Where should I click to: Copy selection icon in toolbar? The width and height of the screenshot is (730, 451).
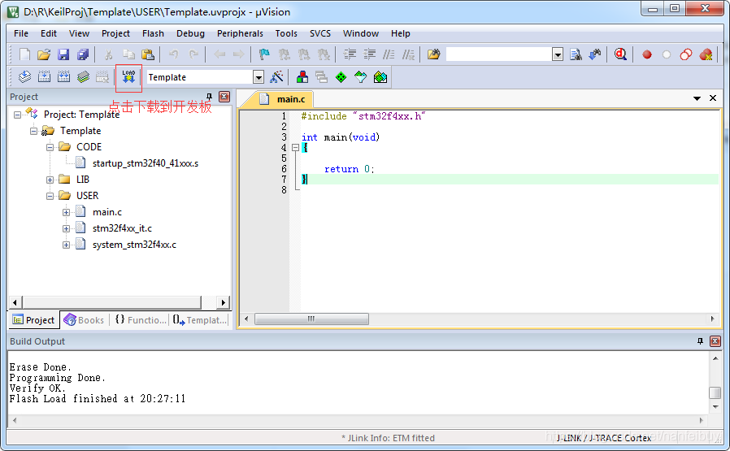click(128, 54)
